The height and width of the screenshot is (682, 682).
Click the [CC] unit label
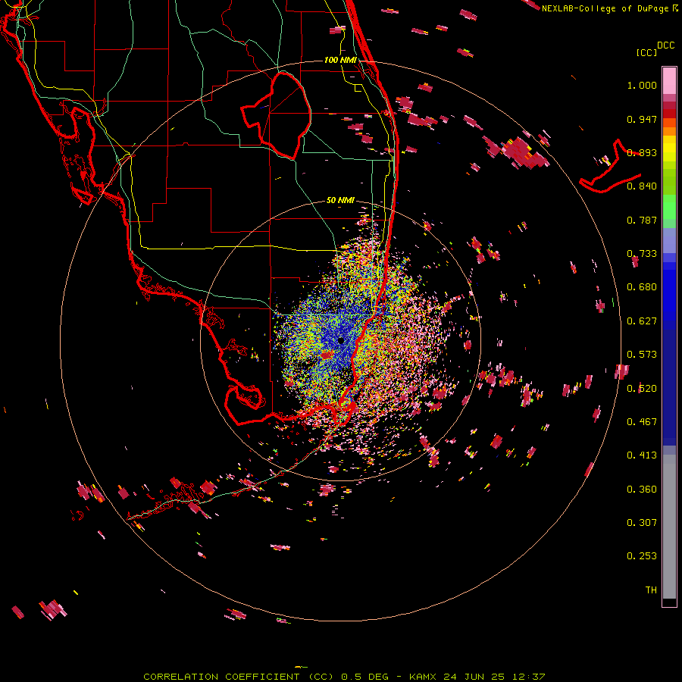click(x=646, y=52)
